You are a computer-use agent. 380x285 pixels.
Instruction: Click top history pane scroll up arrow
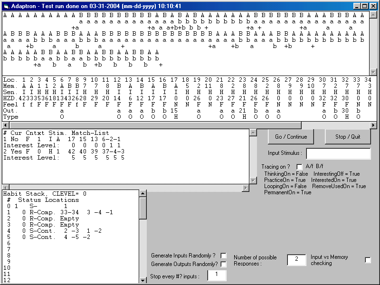(373, 15)
